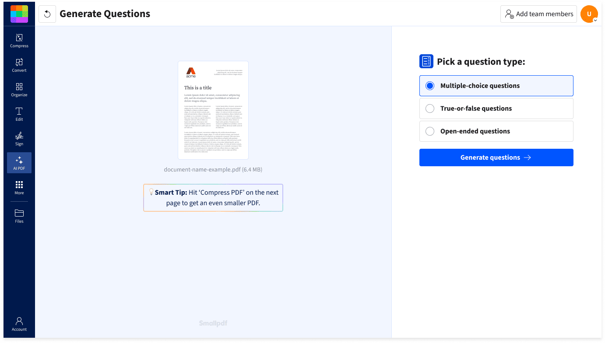Click the 'Pick a question type:' heading
This screenshot has height=343, width=605.
[481, 62]
